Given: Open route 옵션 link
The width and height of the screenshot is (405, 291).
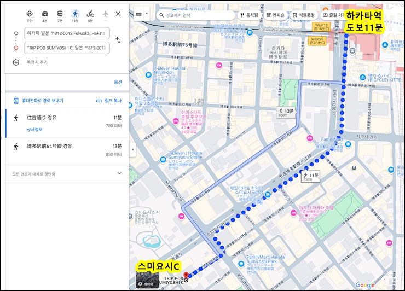Looking at the screenshot, I should 118,82.
